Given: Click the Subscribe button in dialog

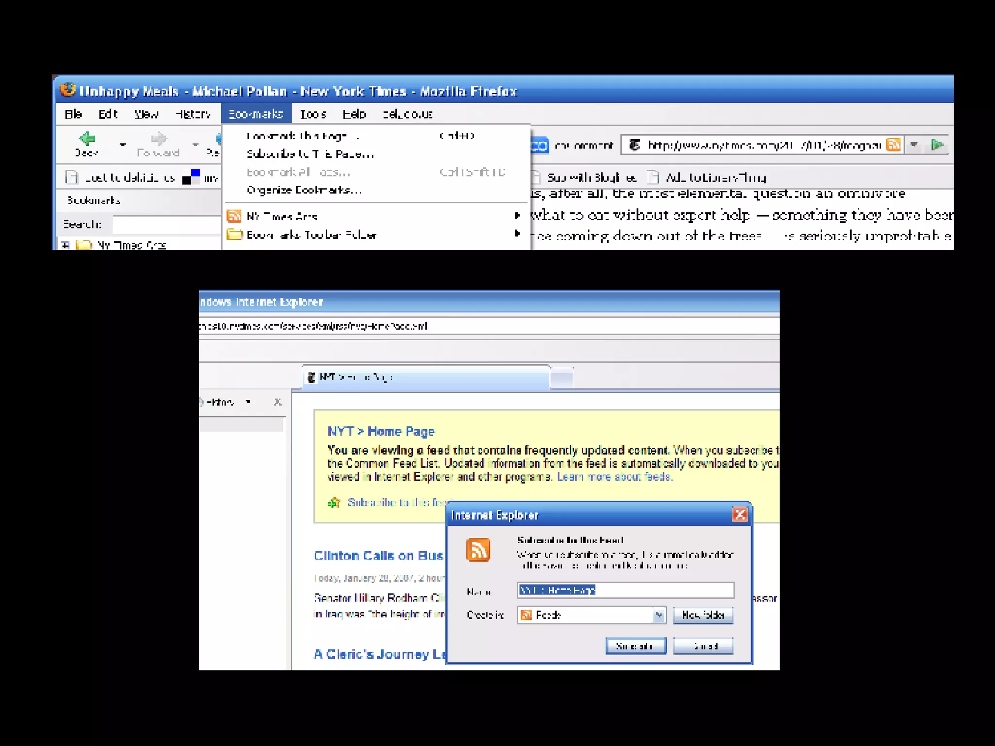Looking at the screenshot, I should [x=635, y=646].
